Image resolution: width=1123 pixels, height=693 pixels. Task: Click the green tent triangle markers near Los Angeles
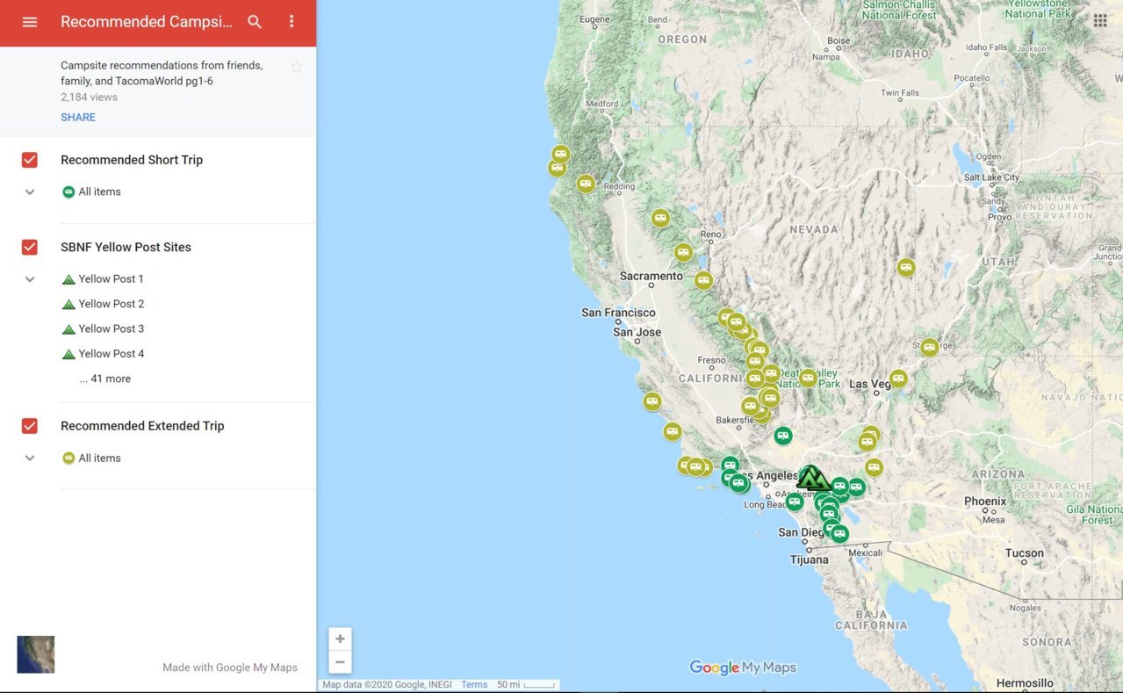tap(812, 479)
